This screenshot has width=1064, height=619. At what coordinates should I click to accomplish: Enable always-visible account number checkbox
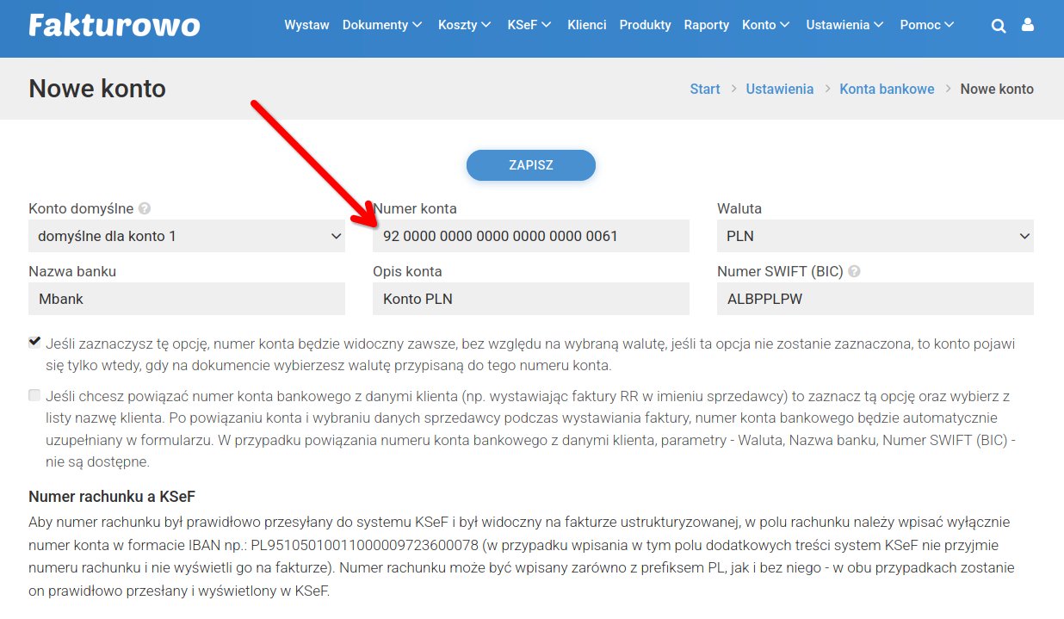coord(34,342)
